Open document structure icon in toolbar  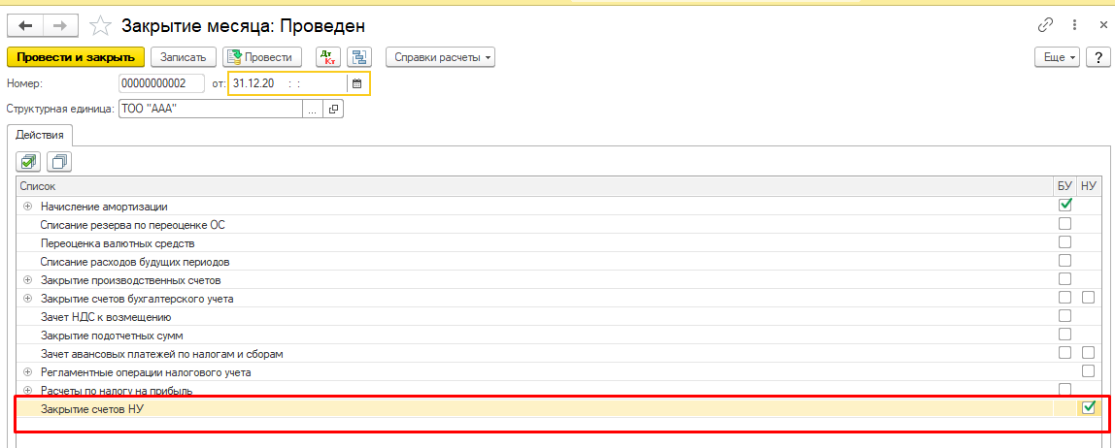pos(360,57)
